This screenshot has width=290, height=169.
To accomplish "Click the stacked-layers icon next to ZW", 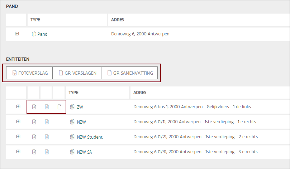I will point(72,106).
